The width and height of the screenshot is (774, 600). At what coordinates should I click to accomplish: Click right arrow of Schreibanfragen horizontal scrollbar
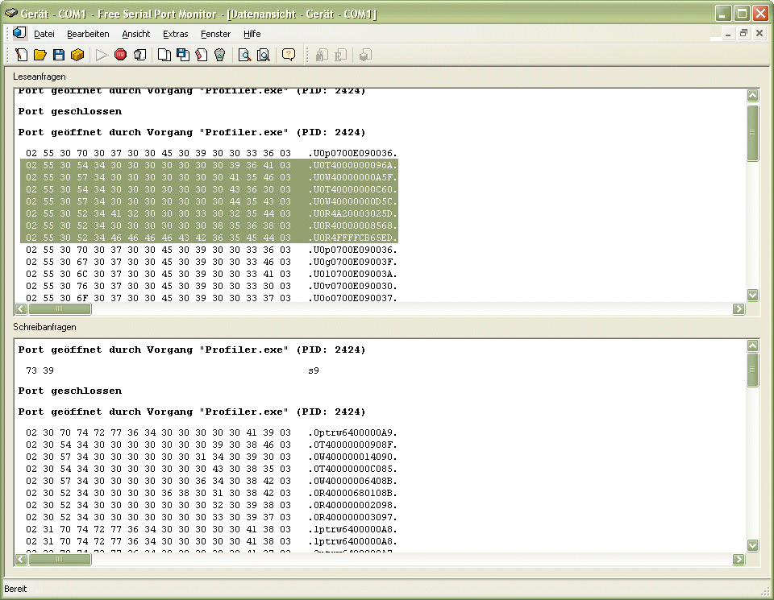pyautogui.click(x=739, y=560)
